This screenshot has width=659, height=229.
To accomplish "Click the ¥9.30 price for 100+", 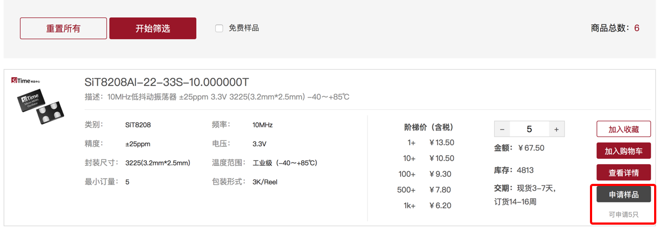I will (442, 174).
